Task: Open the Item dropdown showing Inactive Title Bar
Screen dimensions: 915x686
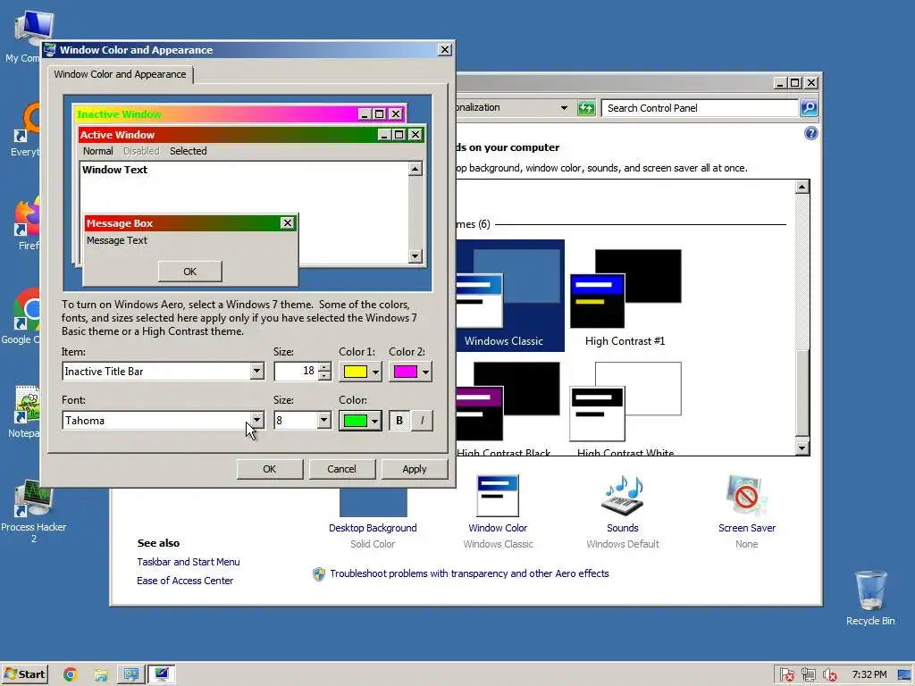Action: 256,371
